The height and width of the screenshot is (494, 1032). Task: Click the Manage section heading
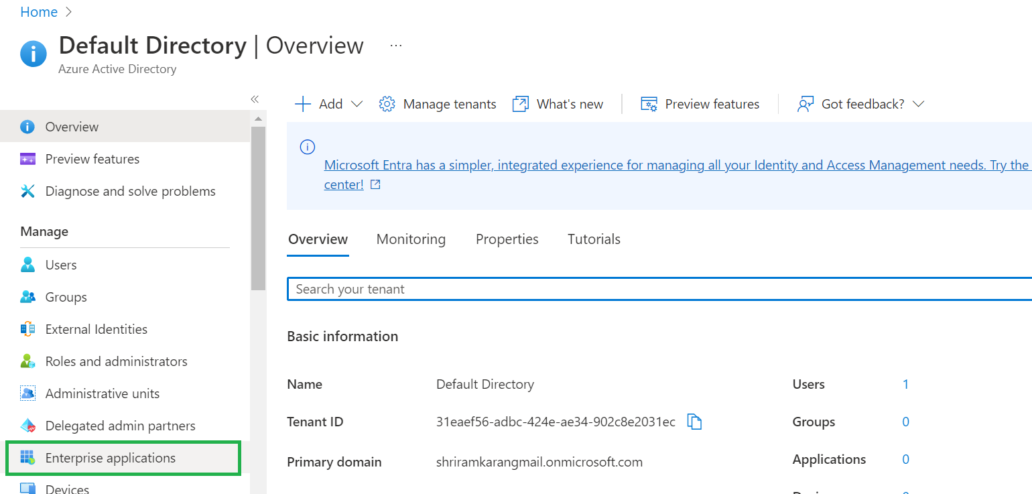coord(44,231)
